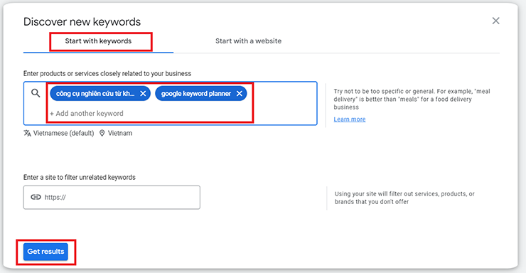Remove the 'google keyword planner' keyword chip
Image resolution: width=526 pixels, height=273 pixels.
pyautogui.click(x=239, y=94)
